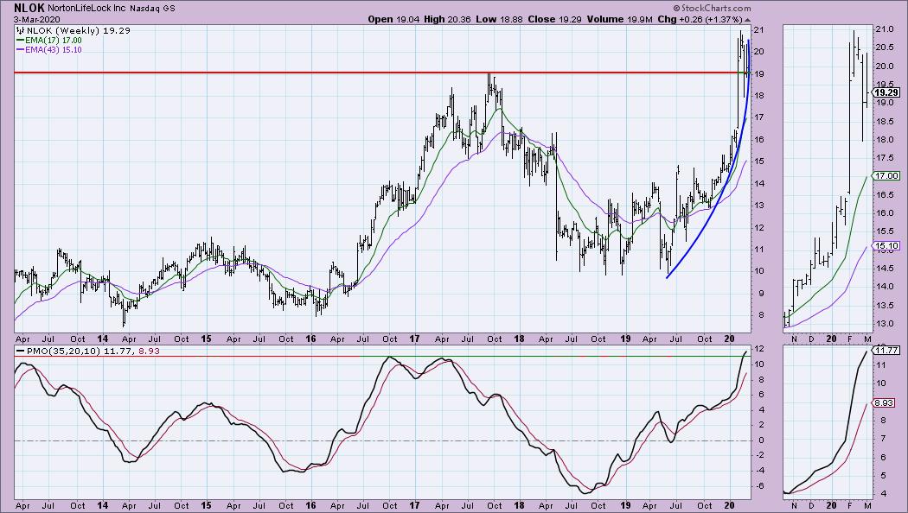This screenshot has height=513, width=908.
Task: Click the 19.29 price tag in zoom panel
Action: click(x=886, y=92)
